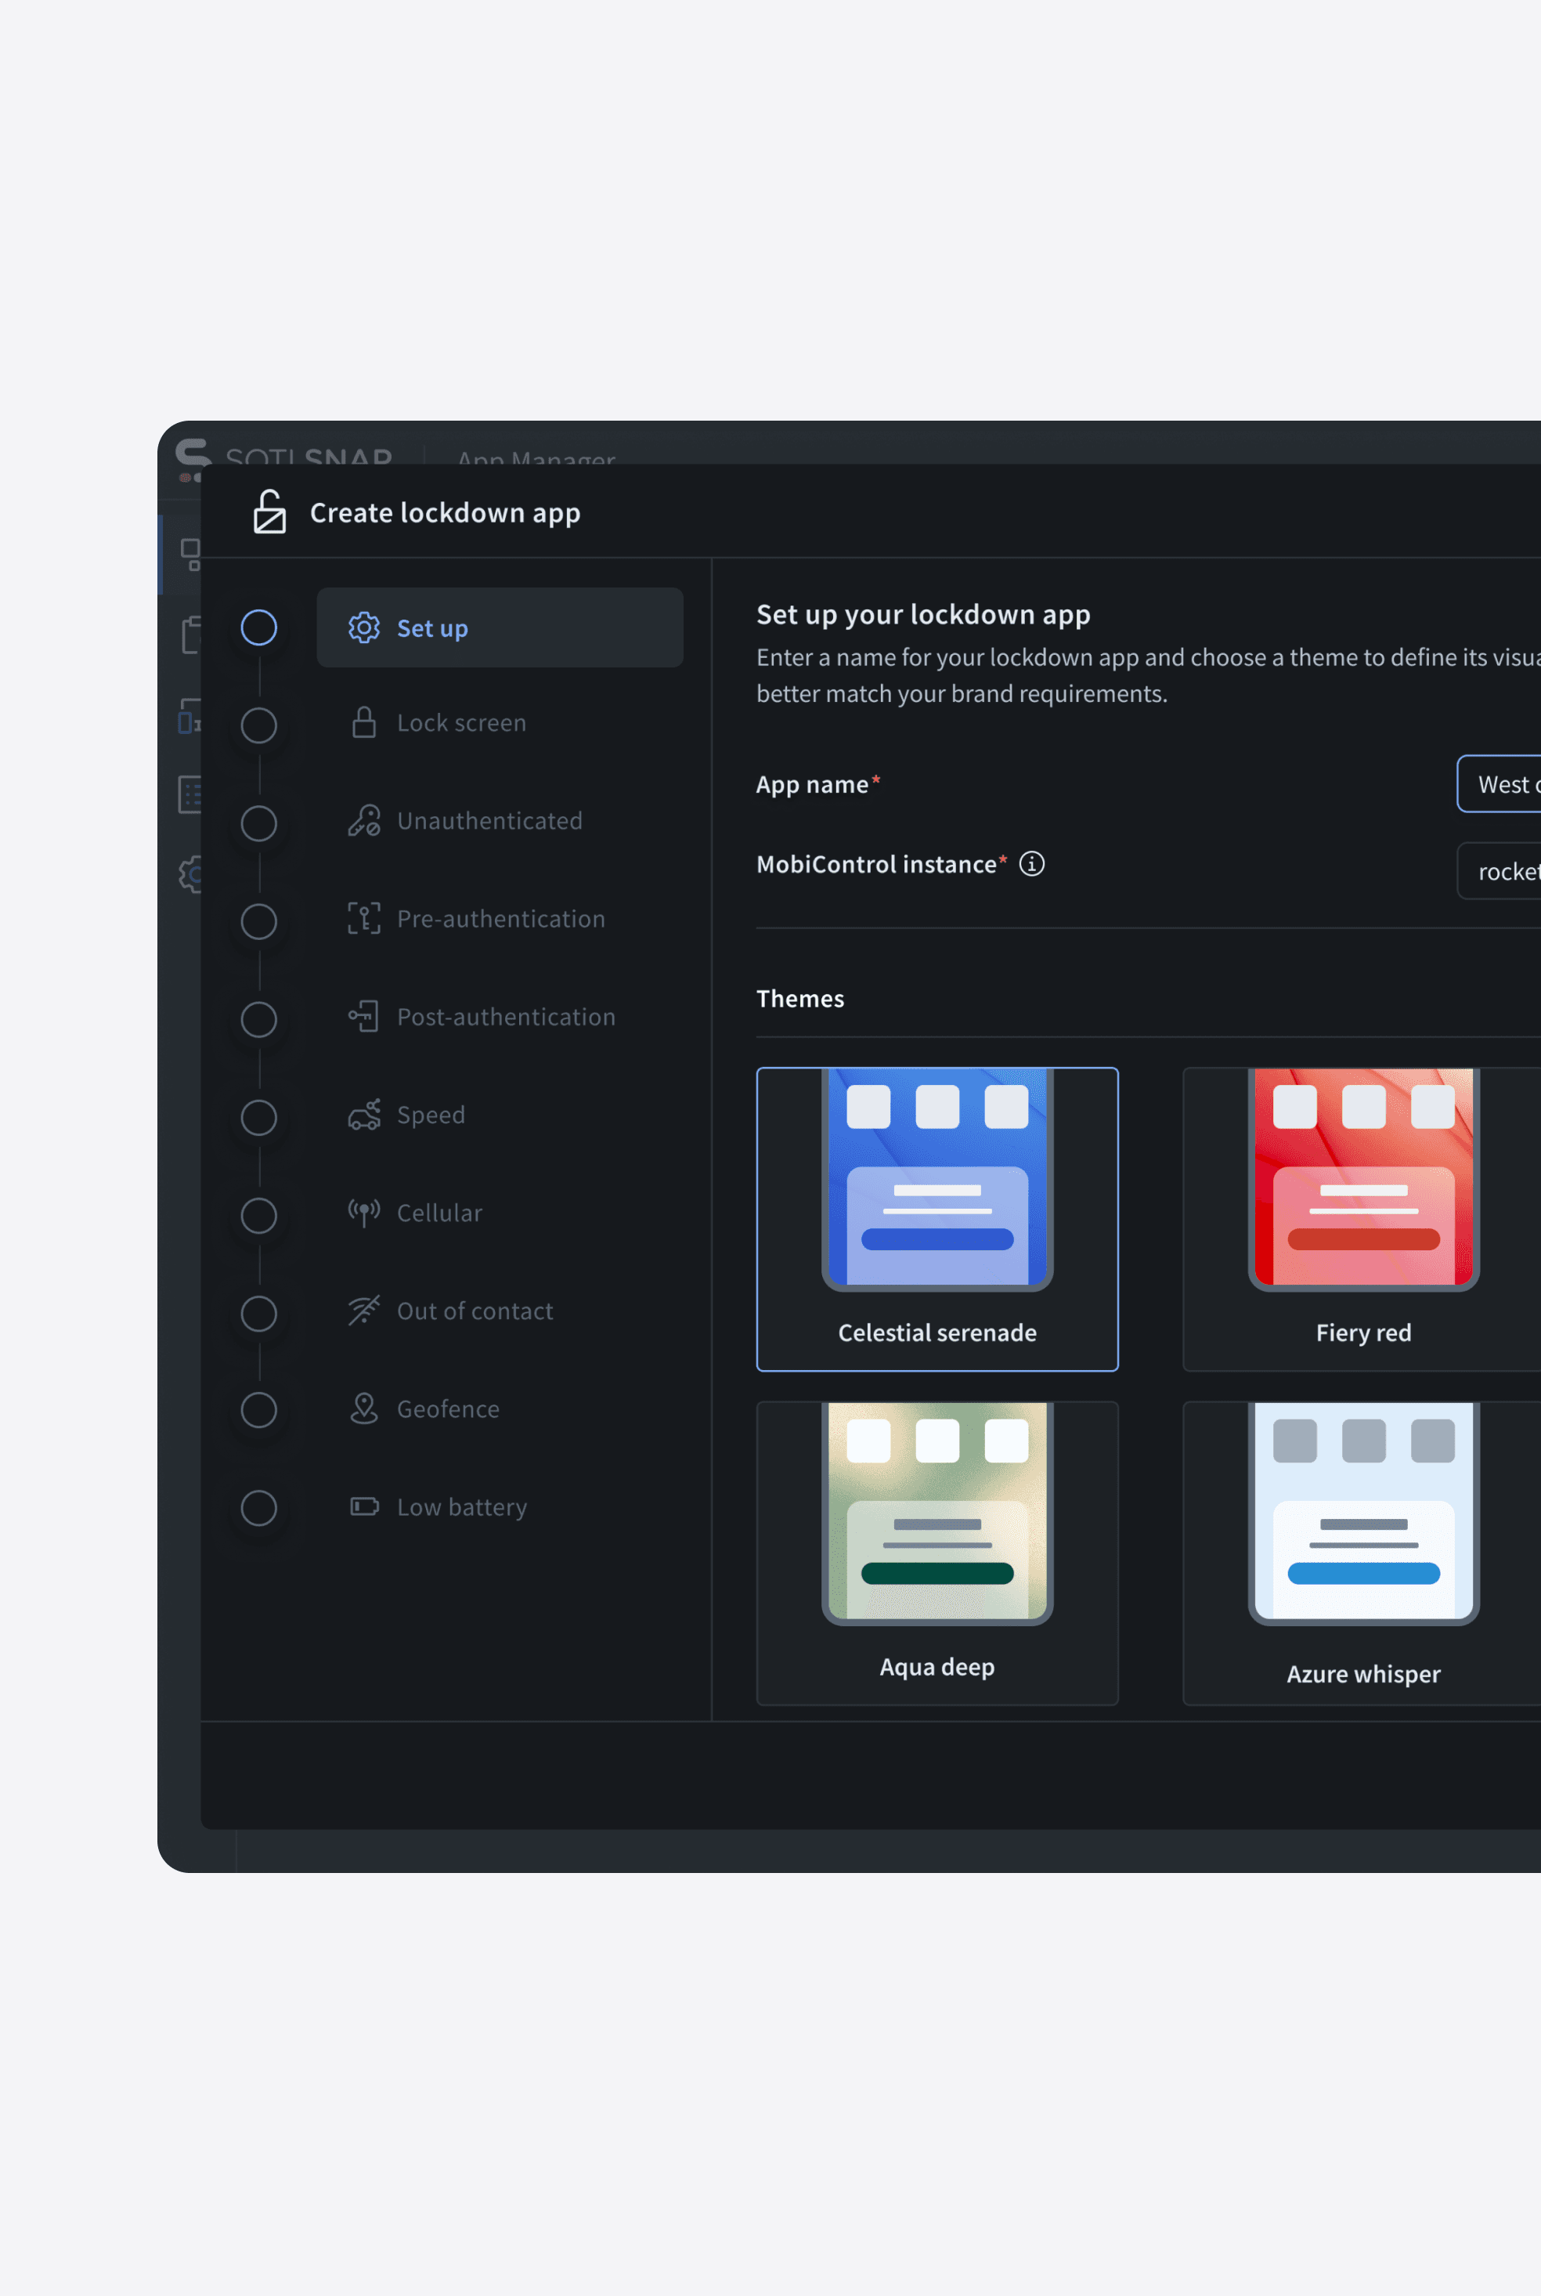Choose the Celestial serenade theme
Screen dimensions: 1541x2296
[937, 1219]
